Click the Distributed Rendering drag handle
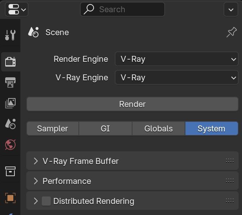 point(230,201)
